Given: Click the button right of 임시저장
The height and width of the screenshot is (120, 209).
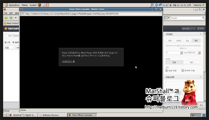Looking at the screenshot, I should coord(200,29).
